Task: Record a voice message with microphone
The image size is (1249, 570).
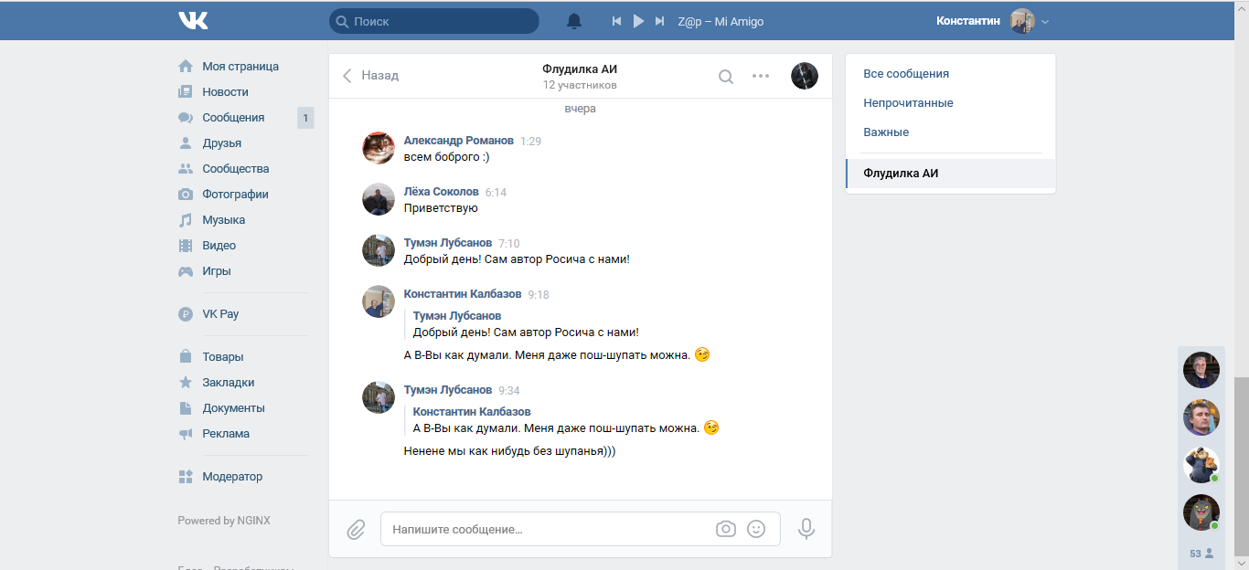Action: (806, 529)
